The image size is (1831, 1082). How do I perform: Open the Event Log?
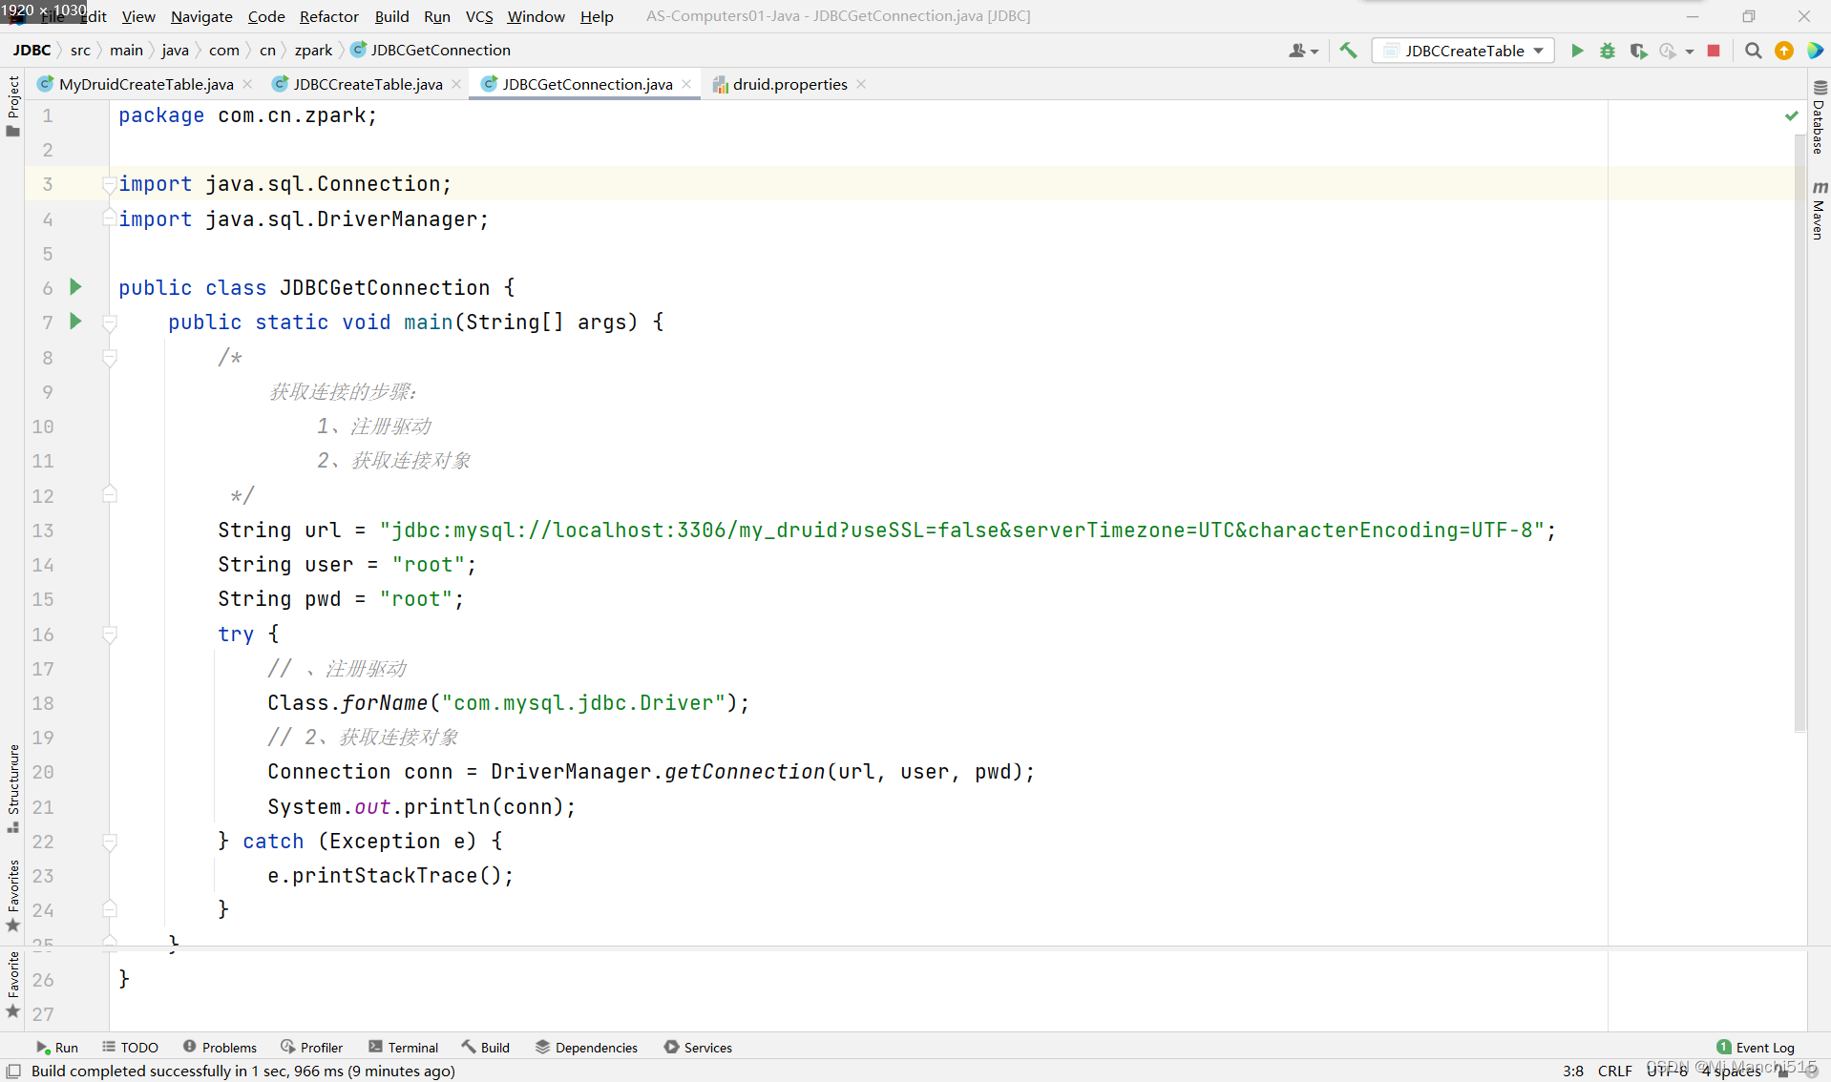click(x=1756, y=1047)
